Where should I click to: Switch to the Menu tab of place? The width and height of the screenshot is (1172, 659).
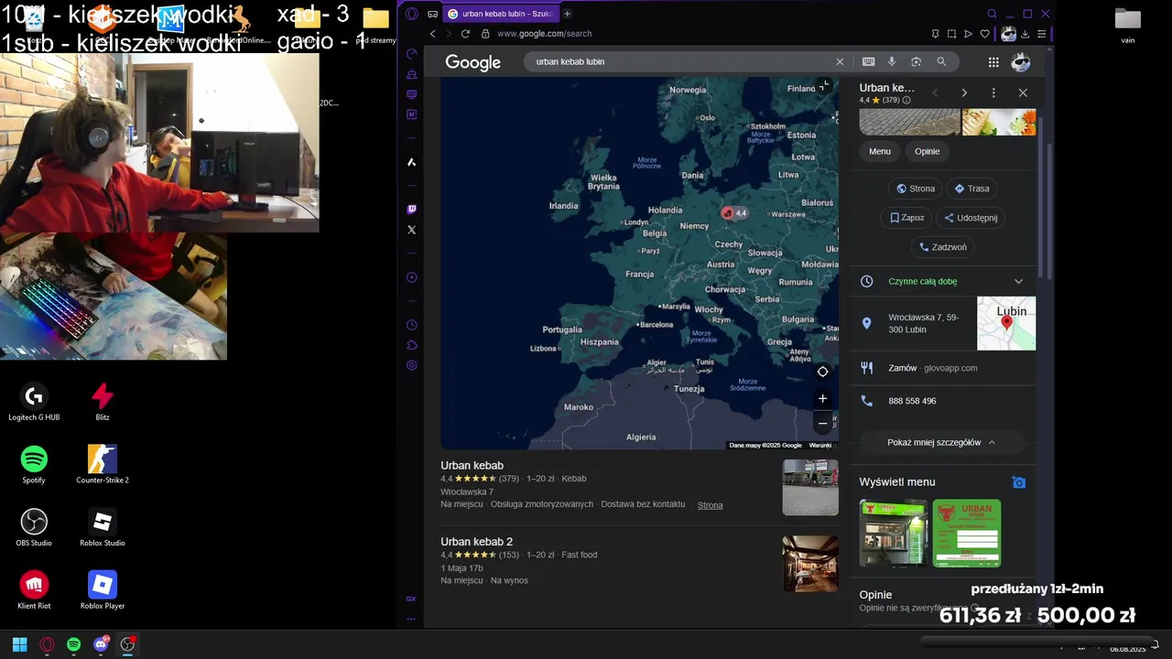pos(880,151)
